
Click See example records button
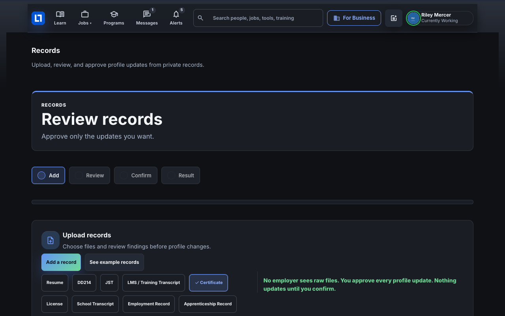tap(114, 262)
